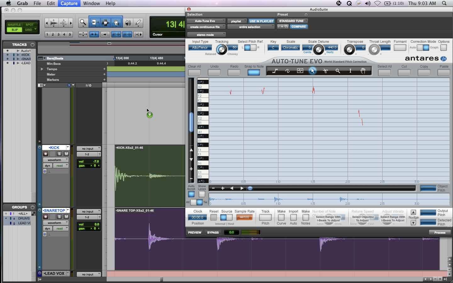Open the Input Type Alto/Tenor dropdown
The image size is (453, 283).
point(200,48)
